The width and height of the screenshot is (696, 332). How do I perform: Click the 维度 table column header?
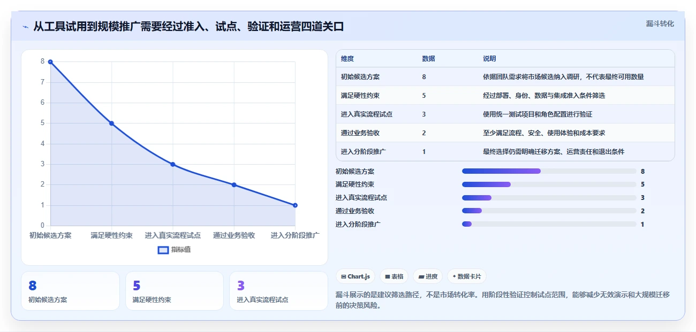pos(347,59)
